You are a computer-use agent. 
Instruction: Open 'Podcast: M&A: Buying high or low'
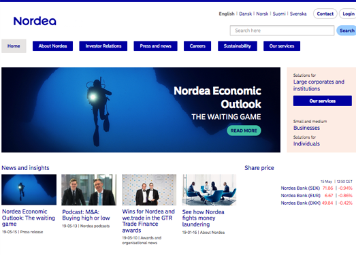[x=86, y=215]
